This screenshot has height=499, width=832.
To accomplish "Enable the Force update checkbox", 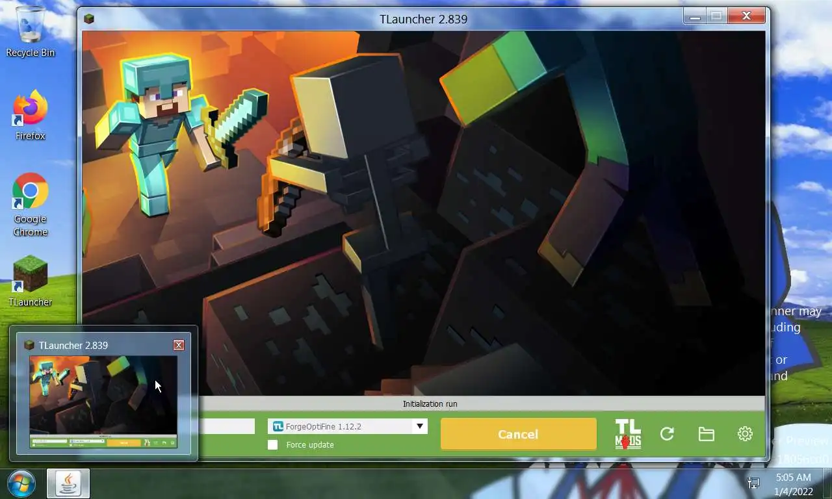I will pos(272,444).
